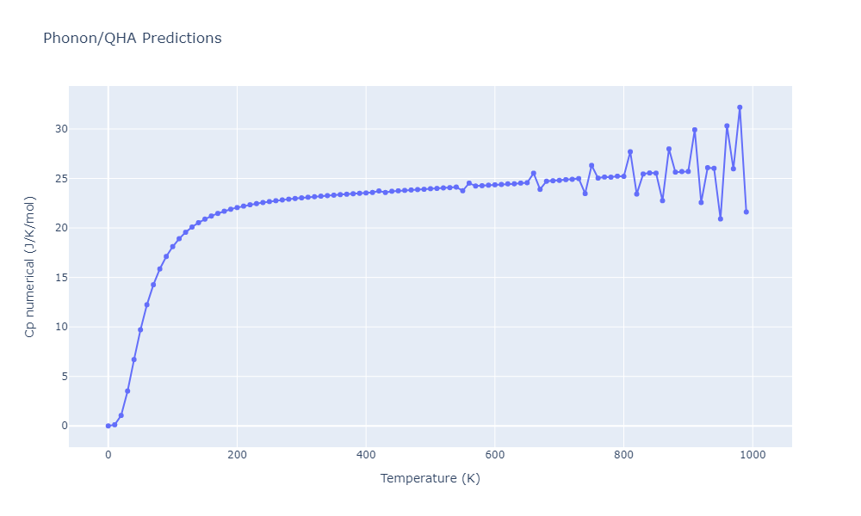The height and width of the screenshot is (516, 861).
Task: Click the peak data point near 910 K
Action: 695,130
